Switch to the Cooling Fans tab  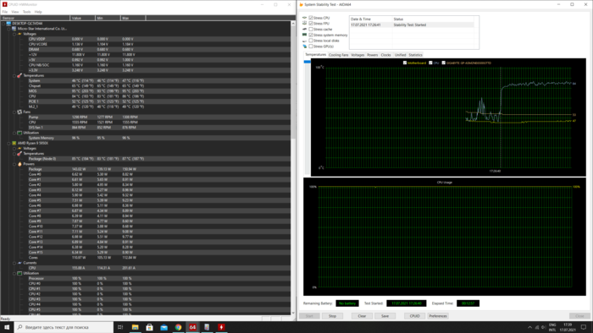point(339,55)
